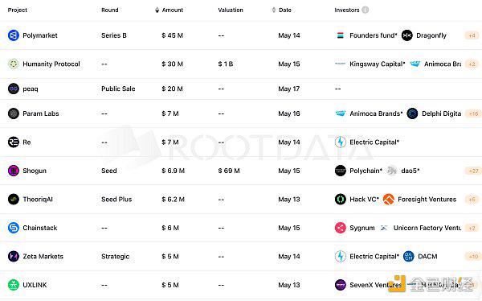Open the TheoriqAI project link

click(38, 200)
